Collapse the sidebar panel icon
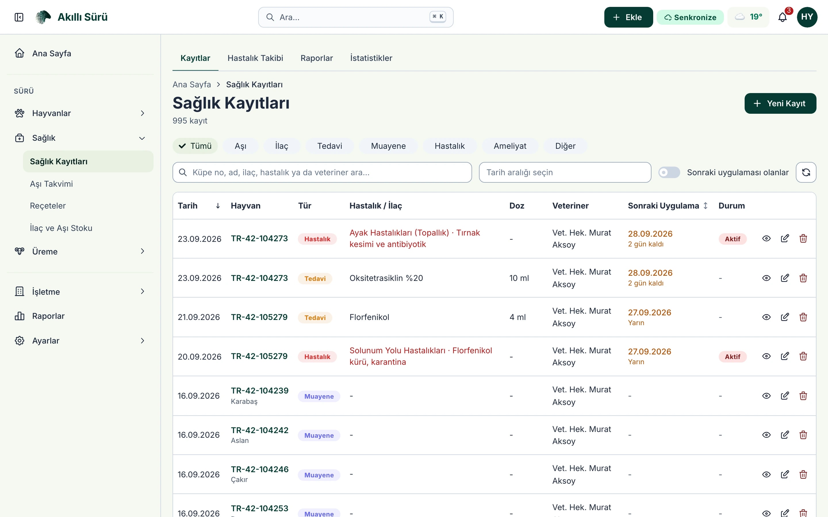828x517 pixels. [x=19, y=17]
